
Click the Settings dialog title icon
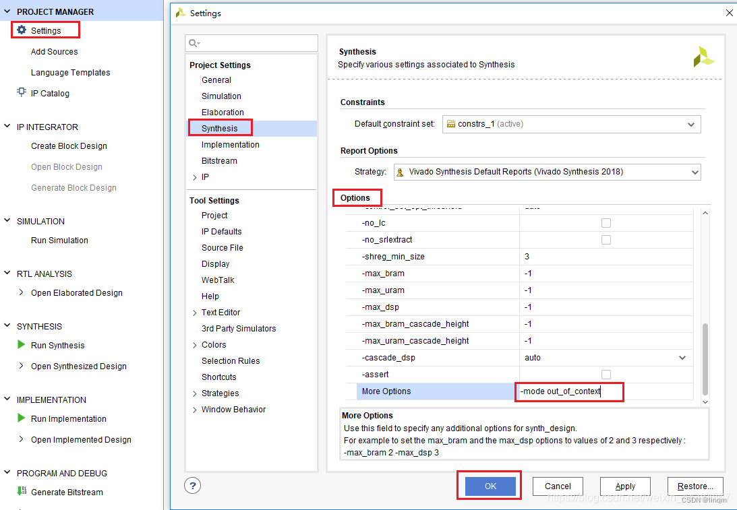point(181,13)
